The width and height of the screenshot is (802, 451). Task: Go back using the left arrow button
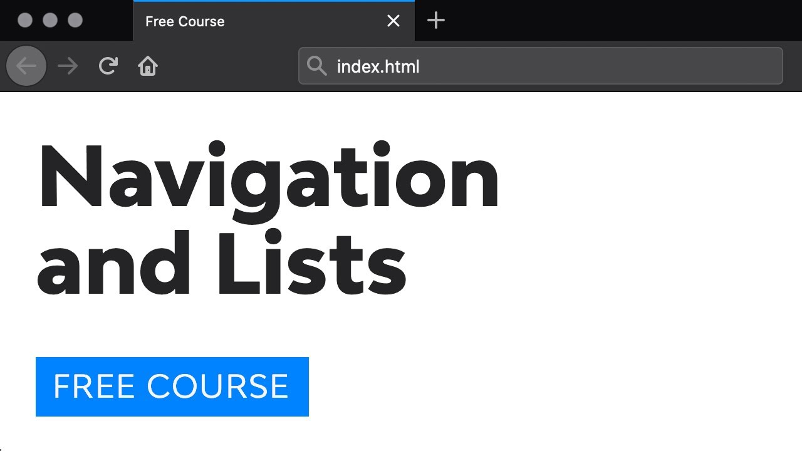[x=26, y=66]
